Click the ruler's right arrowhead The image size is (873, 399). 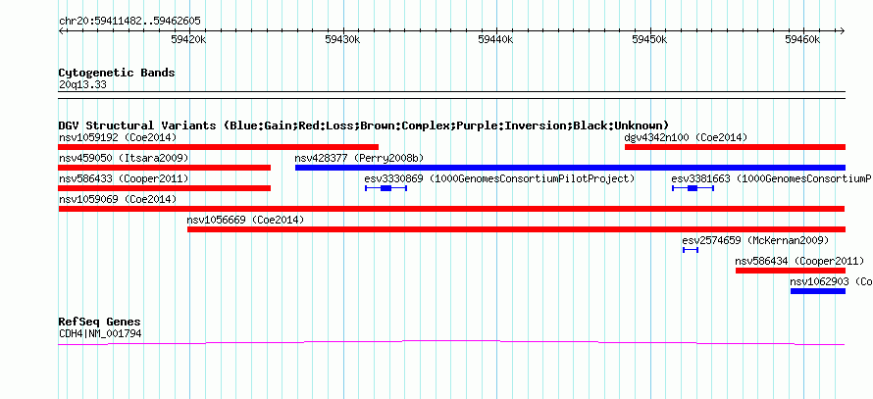pos(843,31)
